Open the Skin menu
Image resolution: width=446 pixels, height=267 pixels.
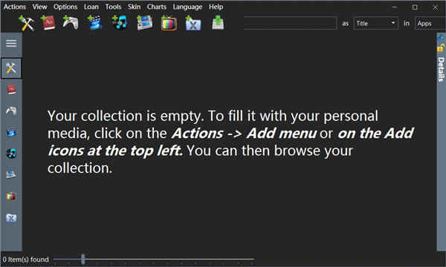pyautogui.click(x=134, y=7)
